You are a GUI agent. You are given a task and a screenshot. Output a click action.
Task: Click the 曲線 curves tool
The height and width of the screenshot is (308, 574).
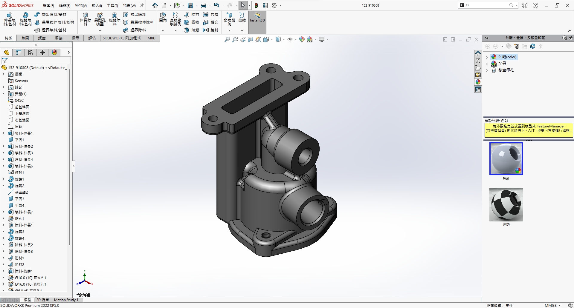click(x=242, y=17)
